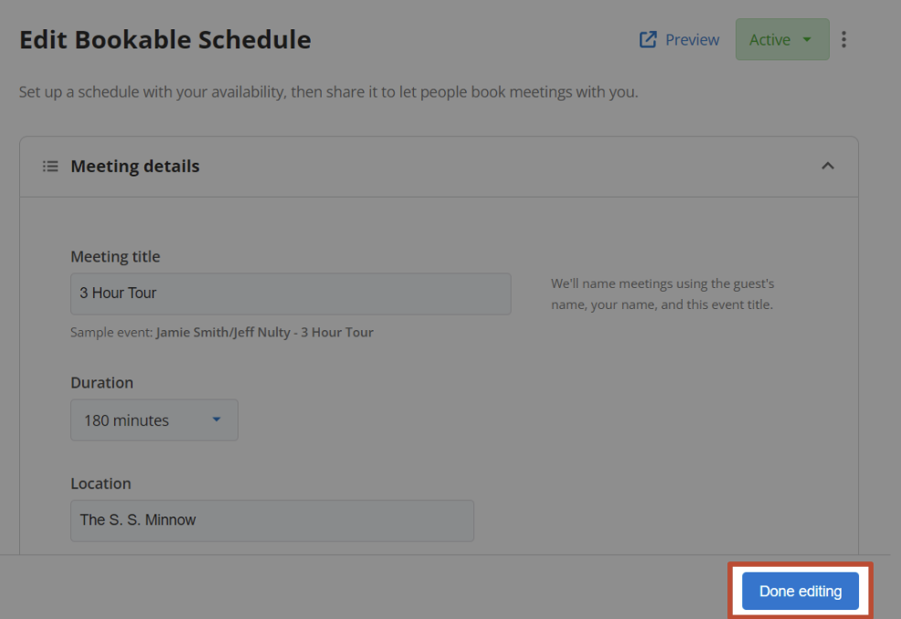Click the Done editing button

pyautogui.click(x=800, y=591)
